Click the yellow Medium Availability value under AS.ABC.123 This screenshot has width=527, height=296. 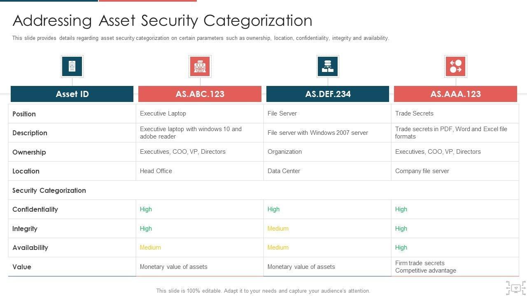[150, 247]
